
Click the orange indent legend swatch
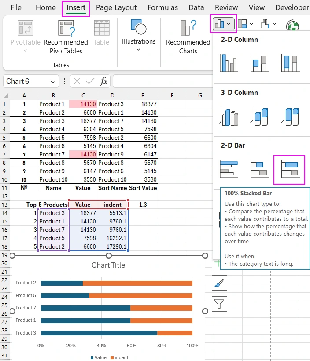(x=112, y=357)
